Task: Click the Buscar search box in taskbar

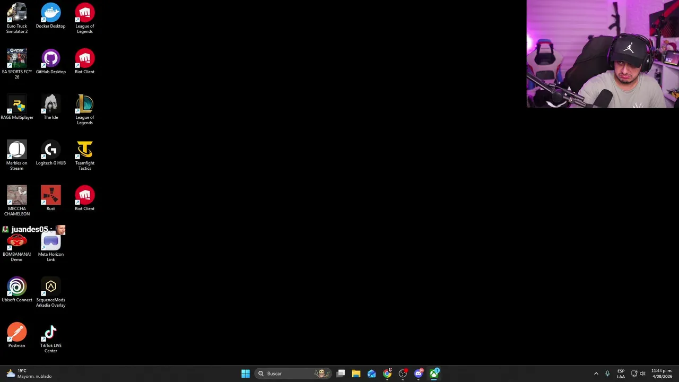Action: pyautogui.click(x=293, y=374)
